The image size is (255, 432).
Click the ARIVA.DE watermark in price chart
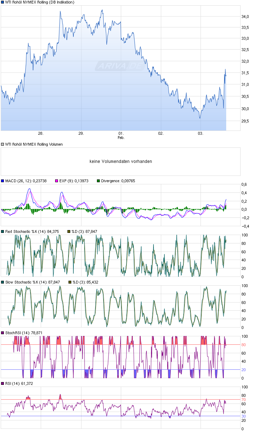click(x=119, y=66)
